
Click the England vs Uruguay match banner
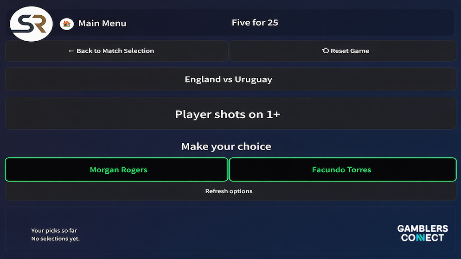click(x=229, y=79)
